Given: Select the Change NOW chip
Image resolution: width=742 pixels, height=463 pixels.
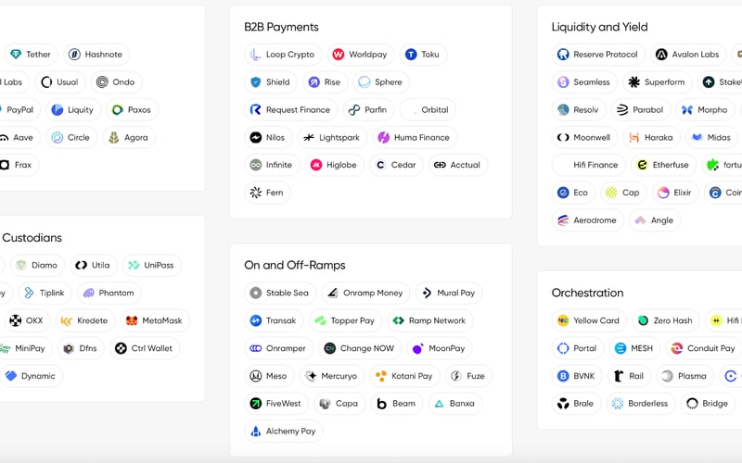Looking at the screenshot, I should click(x=360, y=349).
